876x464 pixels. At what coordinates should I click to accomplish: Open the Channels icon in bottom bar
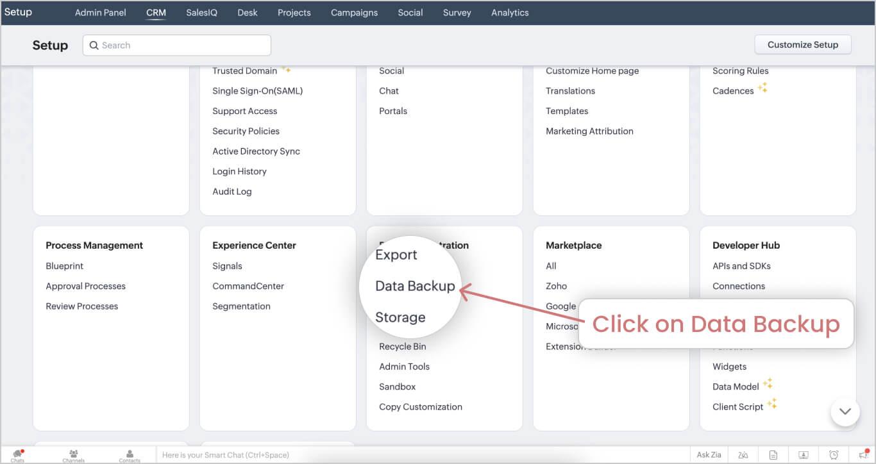click(x=73, y=454)
